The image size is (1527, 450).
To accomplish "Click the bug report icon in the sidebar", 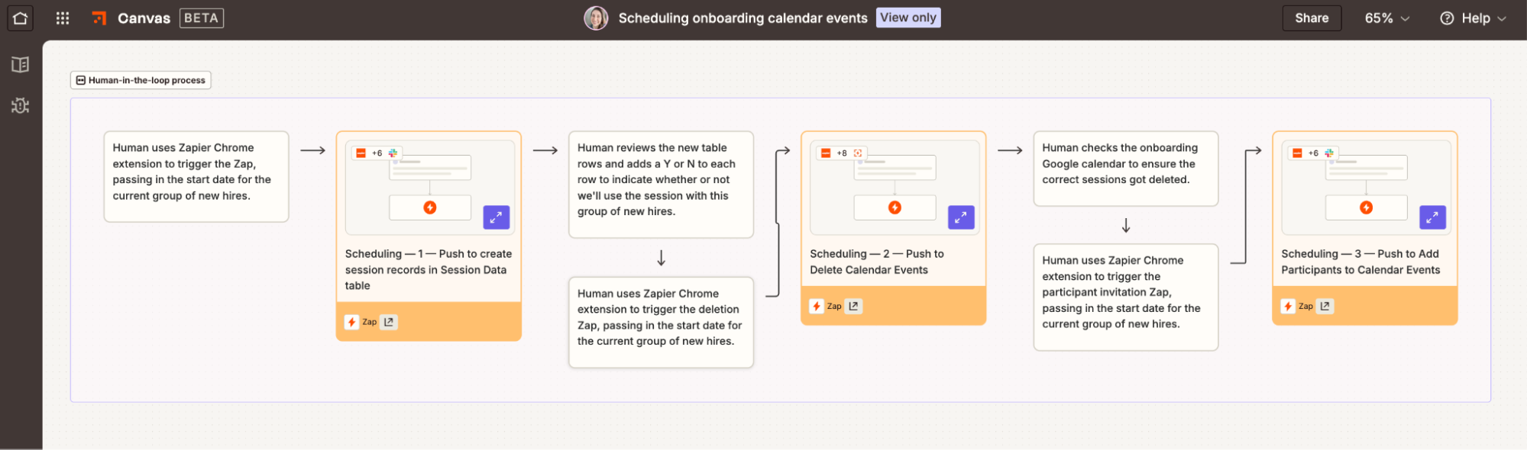I will tap(20, 105).
